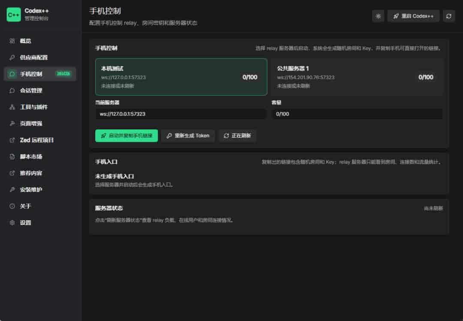Open the 设置 menu item
The image size is (463, 321).
(40, 223)
